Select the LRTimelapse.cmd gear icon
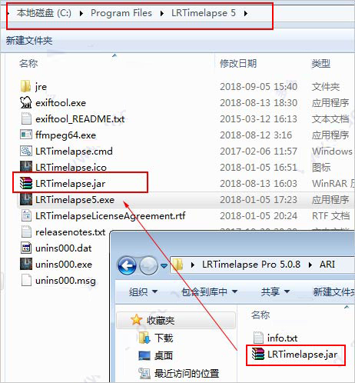The height and width of the screenshot is (383, 355). [x=26, y=151]
